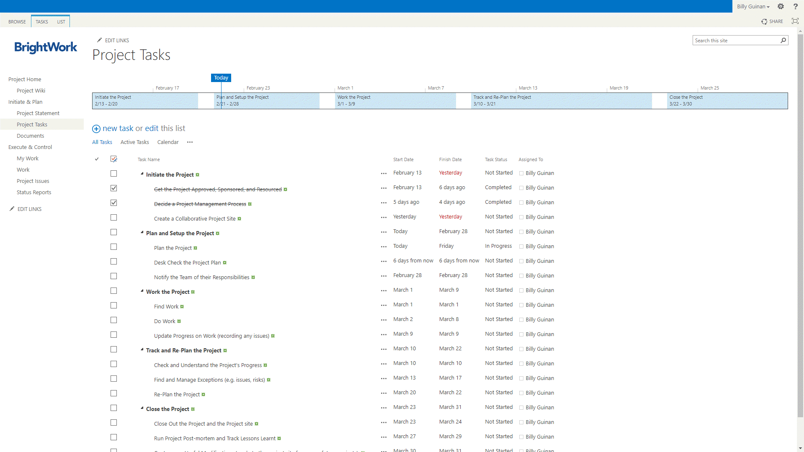
Task: Open ellipsis menu for Re-Plan the Project
Action: (x=384, y=393)
